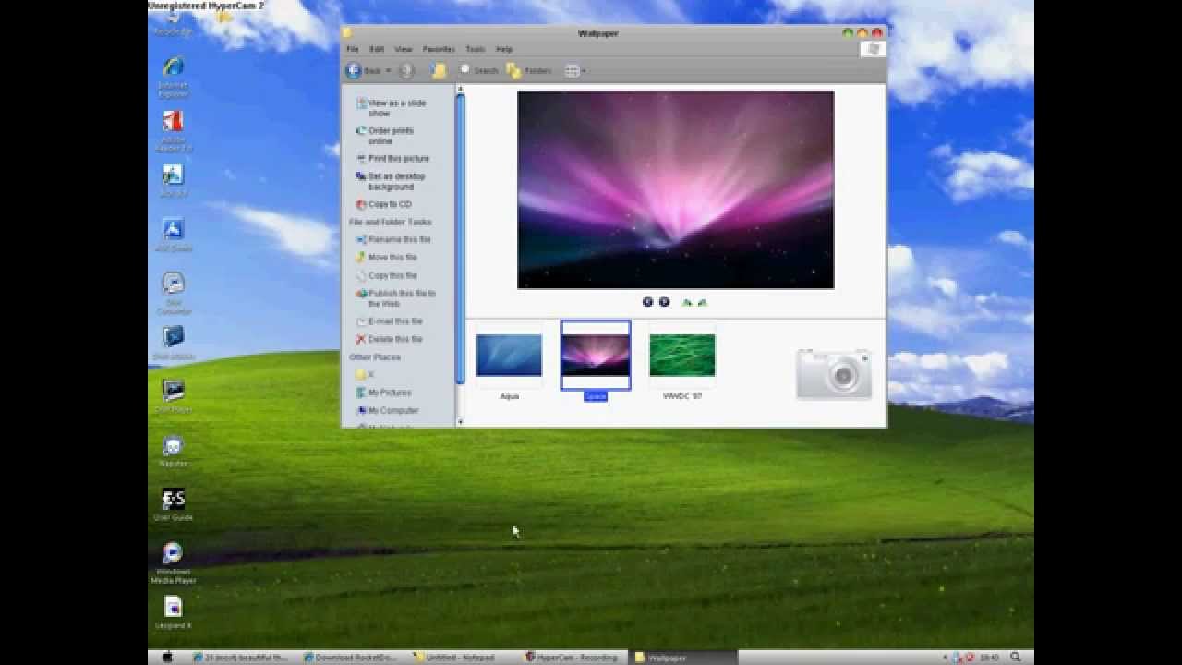Viewport: 1182px width, 665px height.
Task: Click Publish this file to the Web
Action: (395, 298)
